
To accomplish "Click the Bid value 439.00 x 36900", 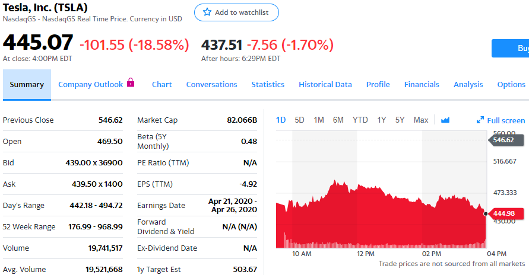I will pos(94,163).
